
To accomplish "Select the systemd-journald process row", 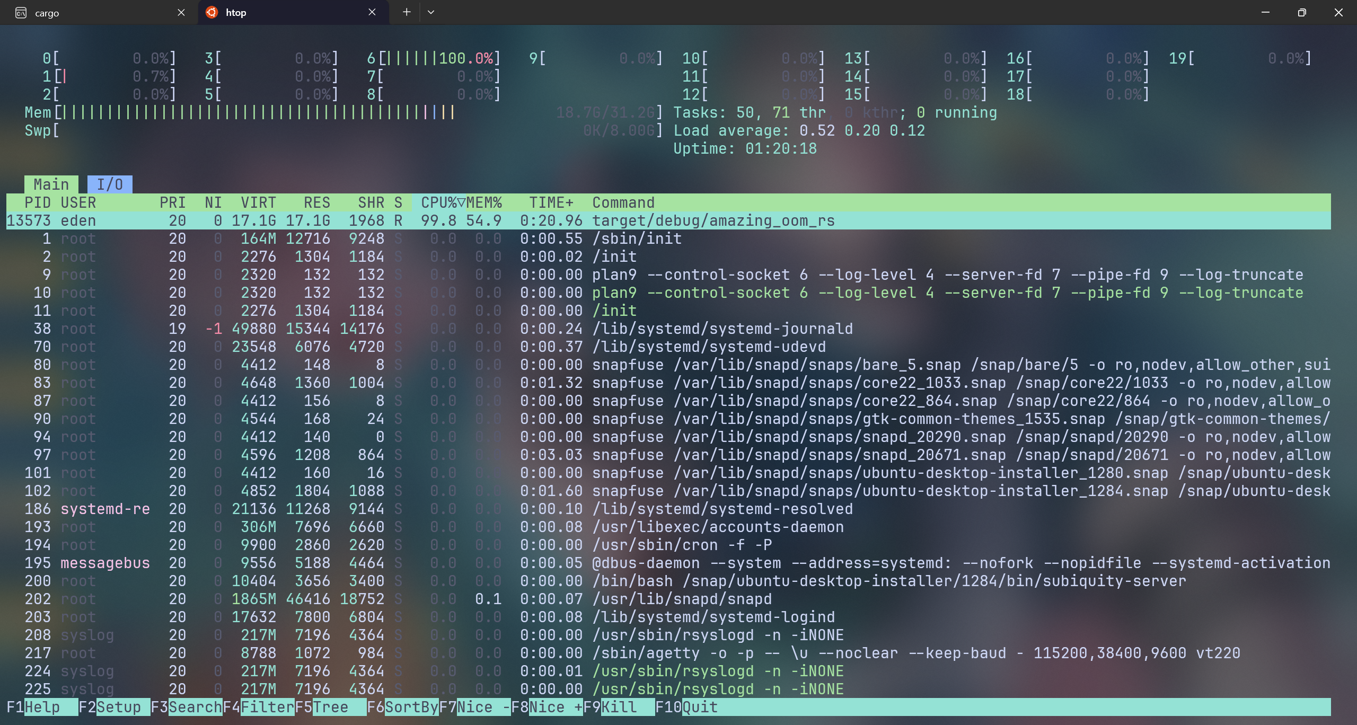I will point(668,329).
